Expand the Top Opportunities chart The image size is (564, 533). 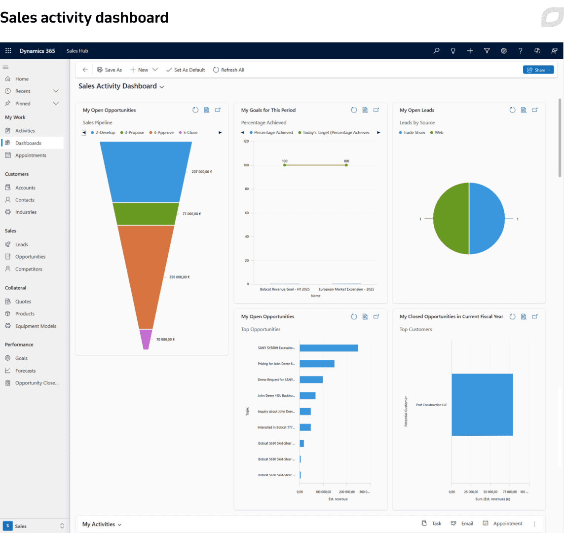click(x=376, y=316)
